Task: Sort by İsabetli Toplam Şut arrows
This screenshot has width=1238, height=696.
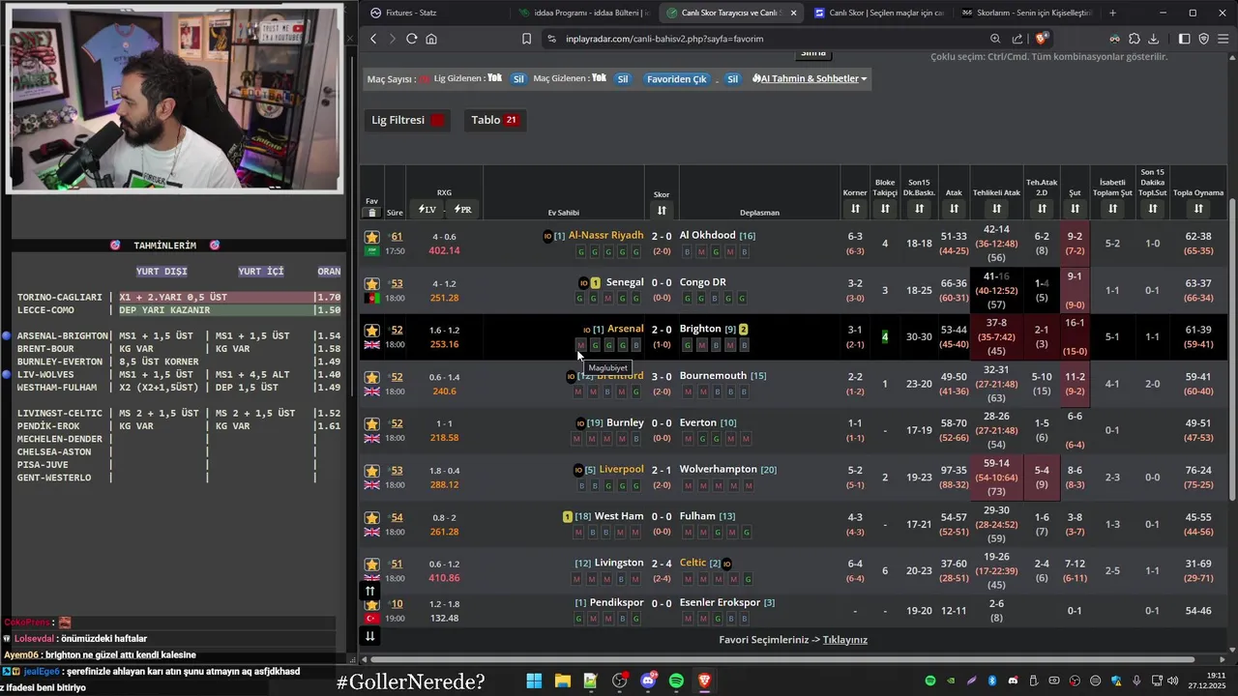Action: [x=1112, y=209]
